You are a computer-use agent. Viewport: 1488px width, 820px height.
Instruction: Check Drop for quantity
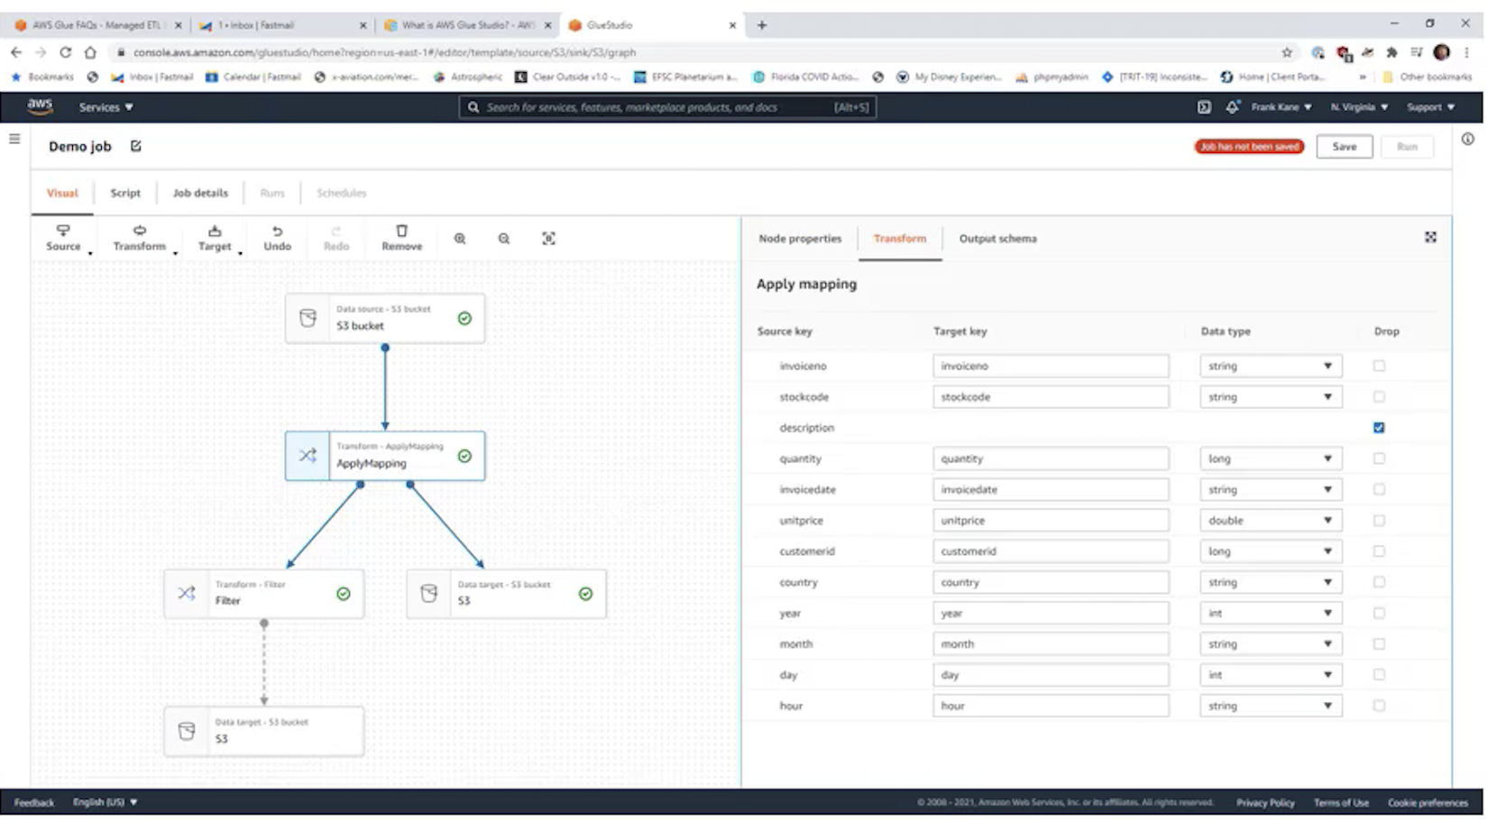(x=1379, y=459)
